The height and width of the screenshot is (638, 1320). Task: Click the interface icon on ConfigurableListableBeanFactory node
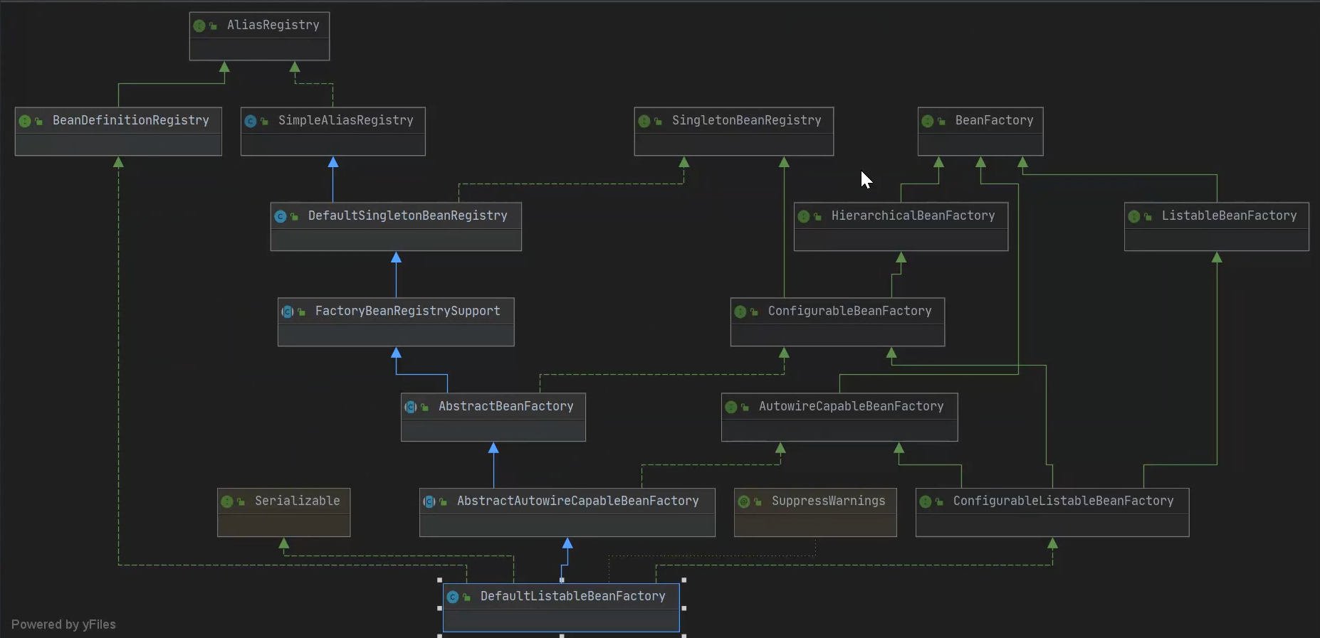click(x=926, y=501)
